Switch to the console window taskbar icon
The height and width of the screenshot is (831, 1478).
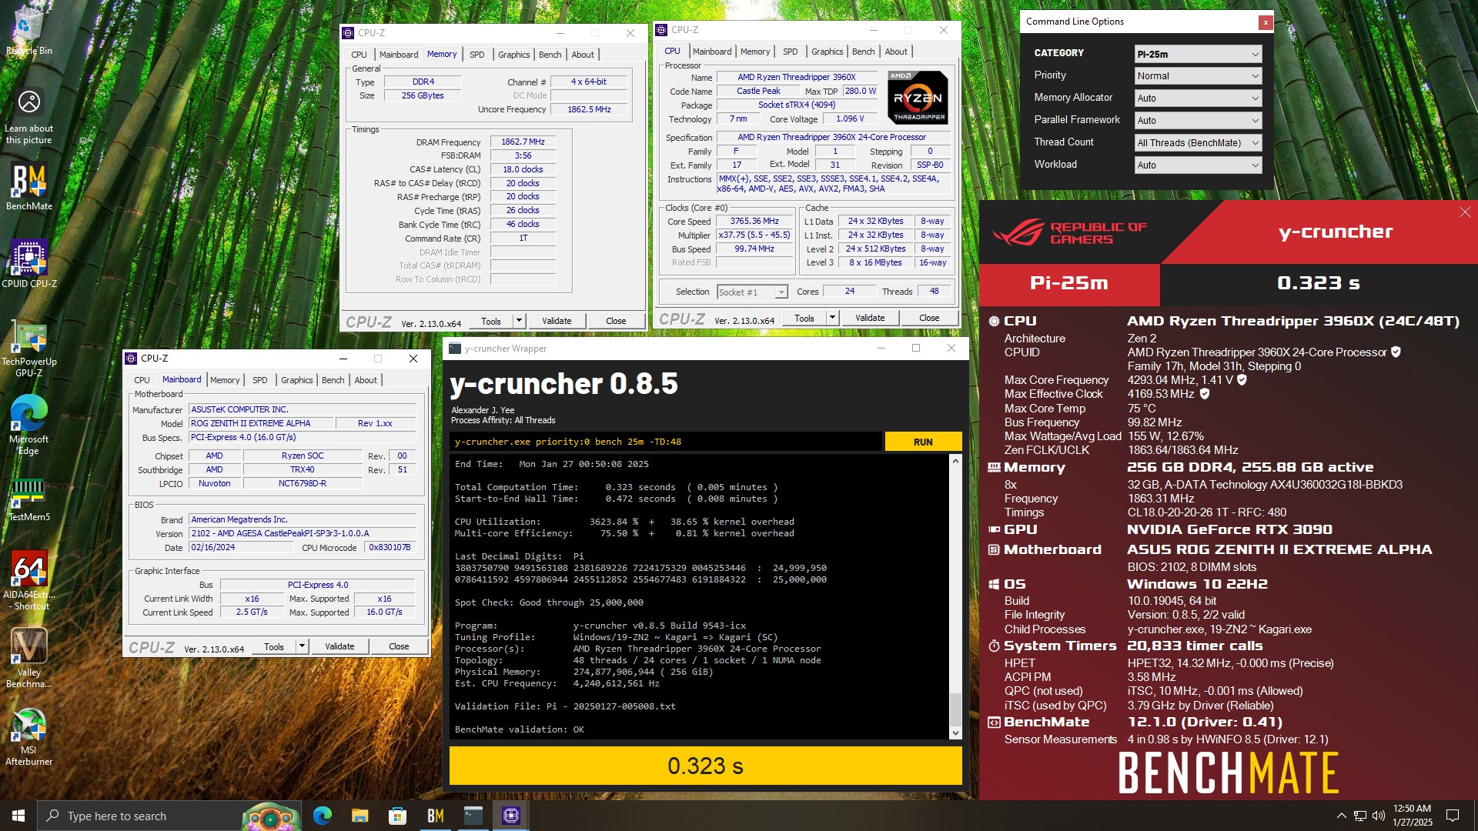(x=473, y=816)
